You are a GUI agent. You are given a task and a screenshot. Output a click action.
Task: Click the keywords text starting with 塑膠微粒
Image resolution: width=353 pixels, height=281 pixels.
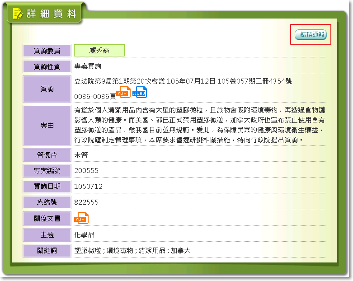132,250
